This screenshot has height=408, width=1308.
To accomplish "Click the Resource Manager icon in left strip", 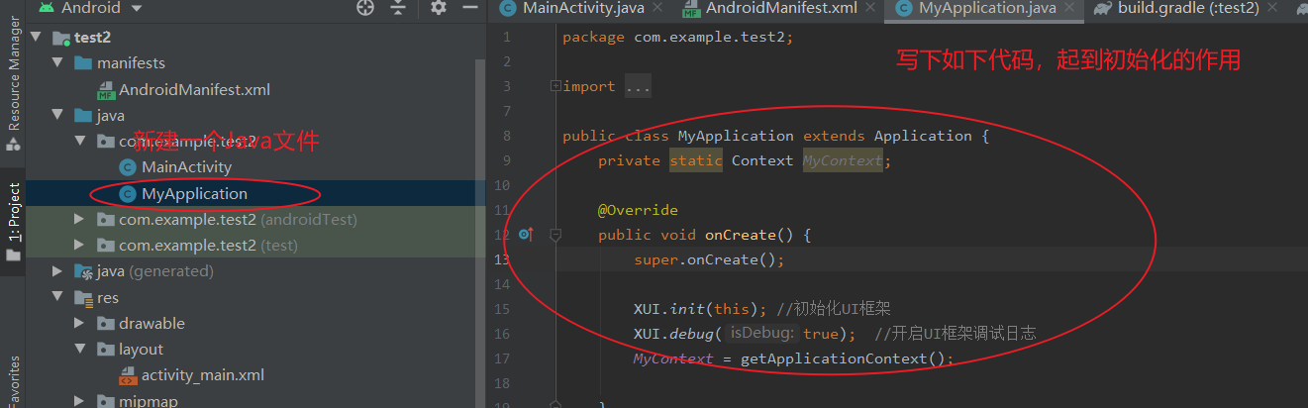I will coord(13,145).
